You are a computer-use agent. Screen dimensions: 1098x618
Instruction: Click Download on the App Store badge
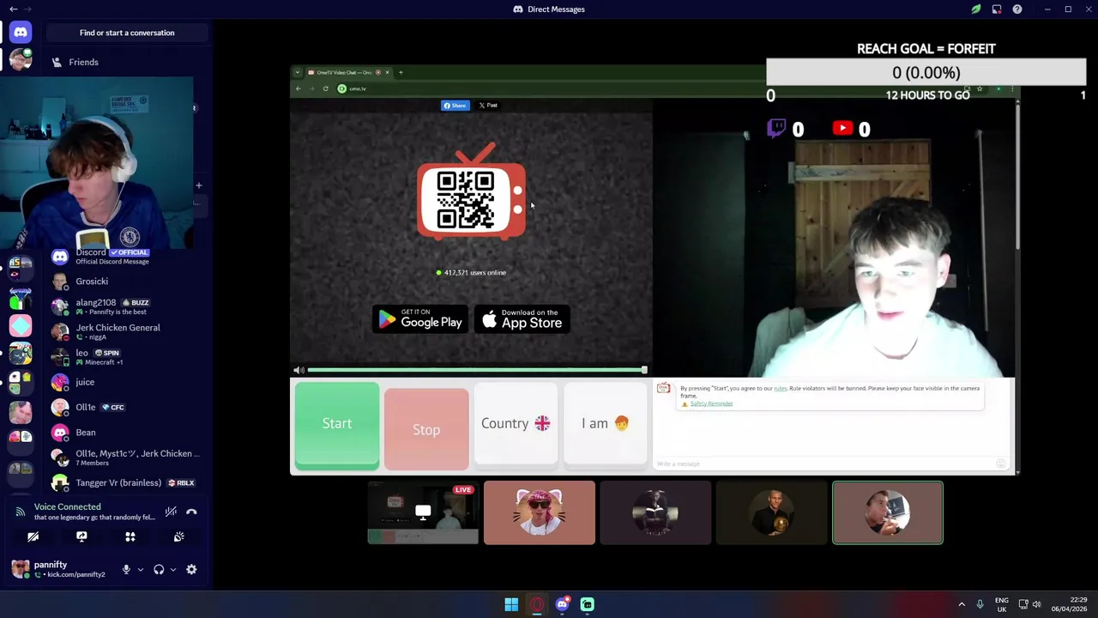[x=522, y=319]
